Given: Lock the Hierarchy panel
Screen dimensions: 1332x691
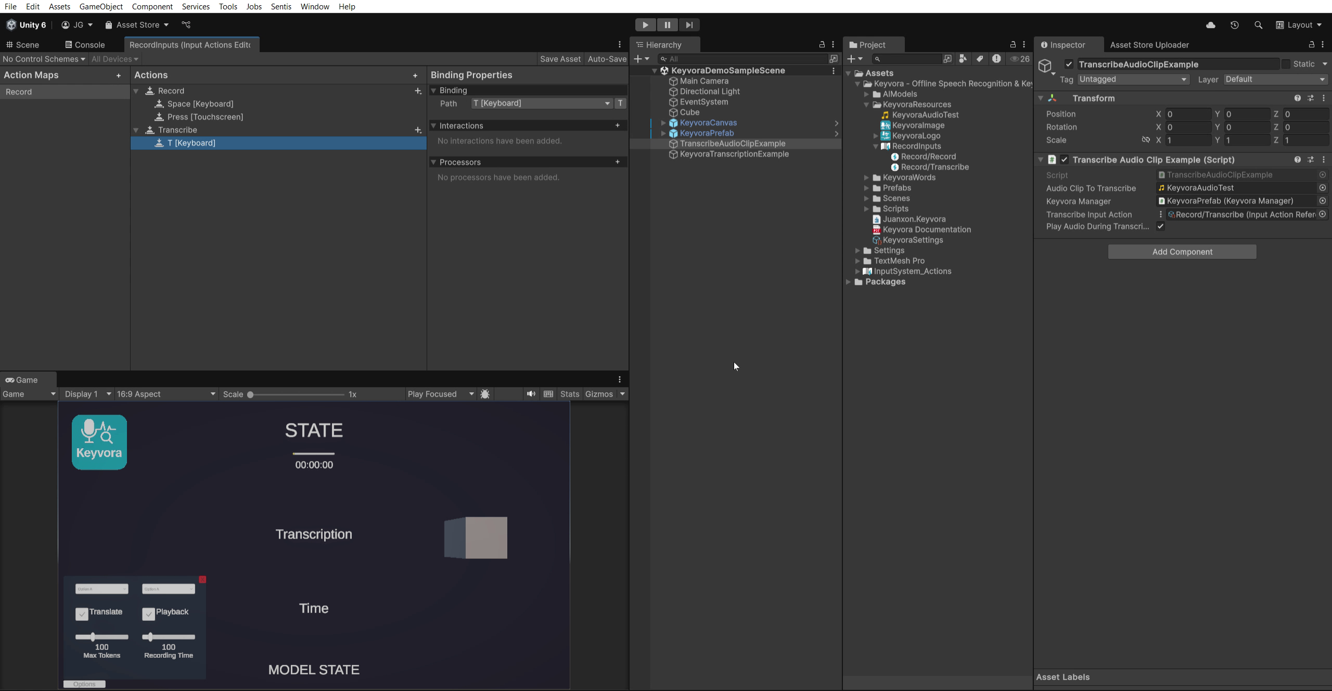Looking at the screenshot, I should click(822, 45).
